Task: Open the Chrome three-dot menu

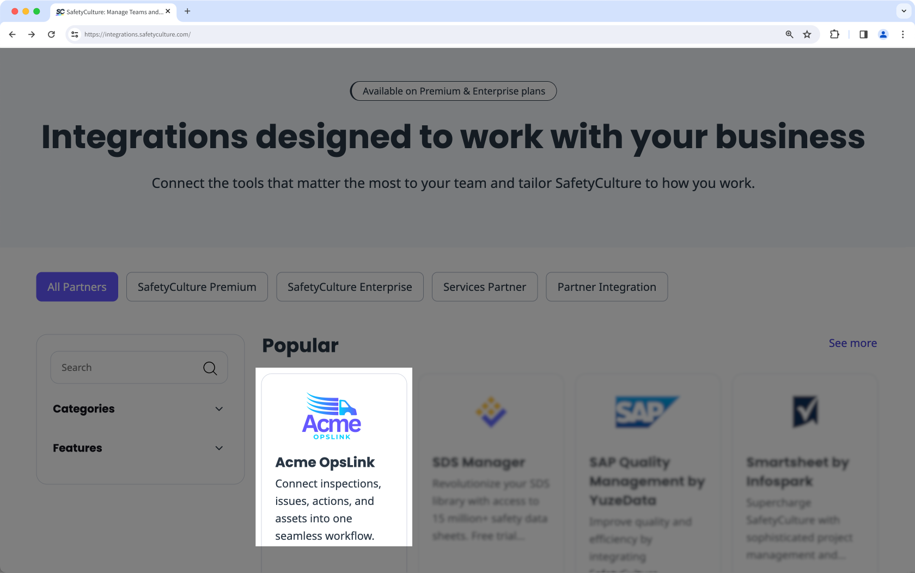Action: tap(902, 34)
